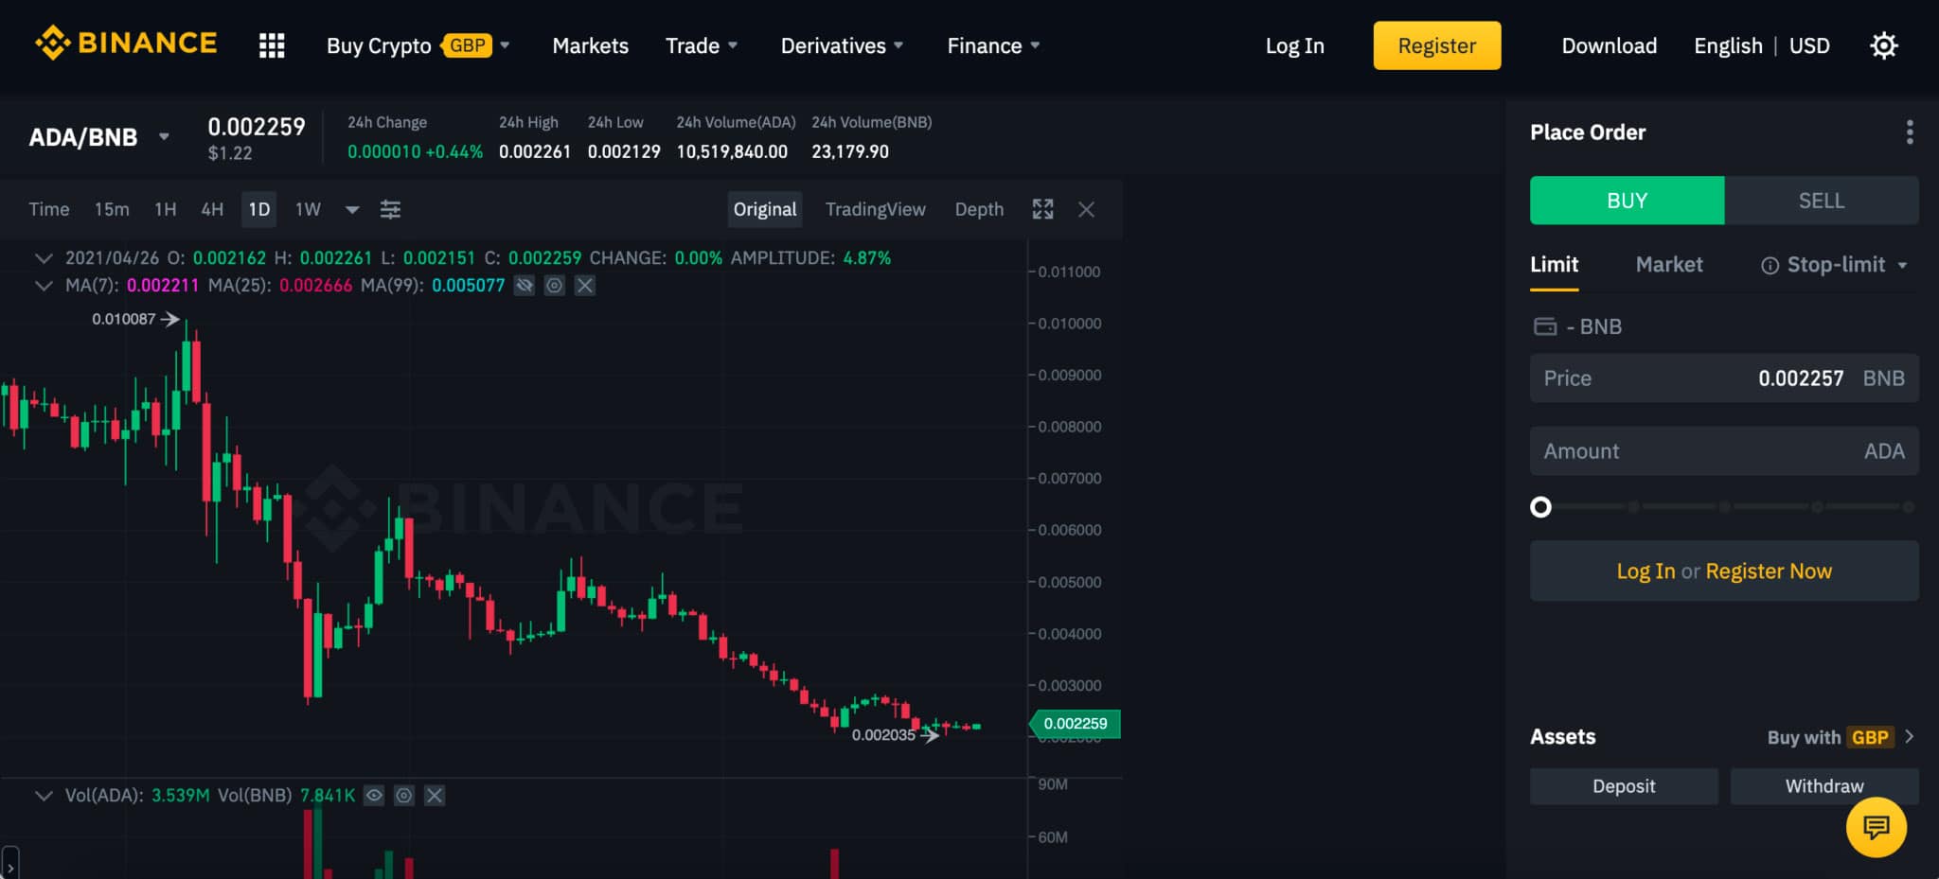The width and height of the screenshot is (1939, 879).
Task: Remove the MA indicator with X
Action: pyautogui.click(x=585, y=285)
